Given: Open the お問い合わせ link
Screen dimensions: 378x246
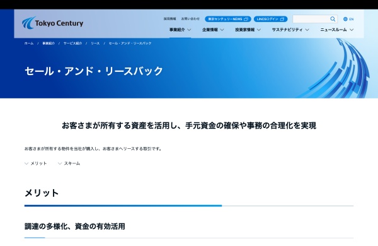Looking at the screenshot, I should (190, 19).
